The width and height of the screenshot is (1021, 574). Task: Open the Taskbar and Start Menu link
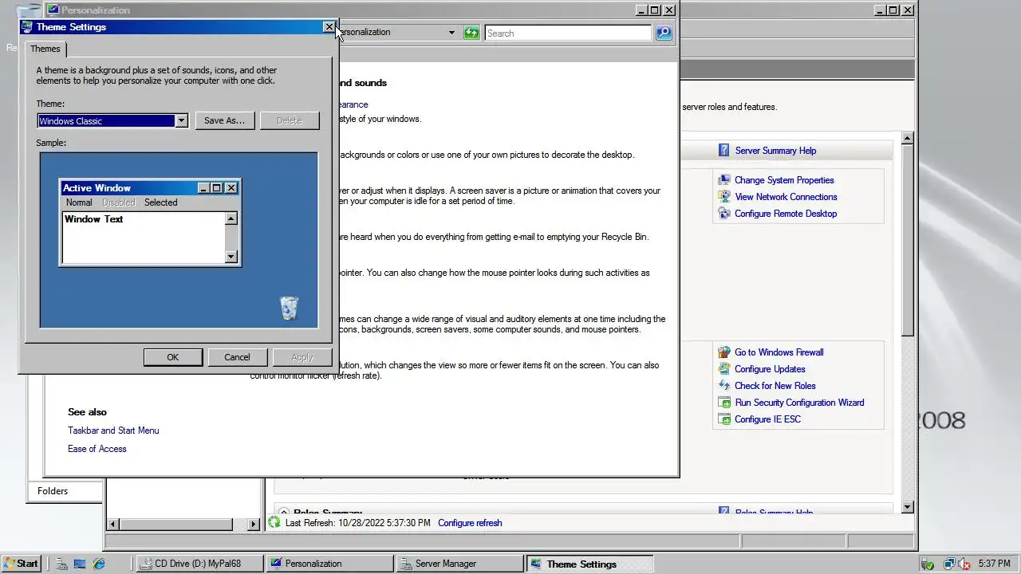coord(113,431)
